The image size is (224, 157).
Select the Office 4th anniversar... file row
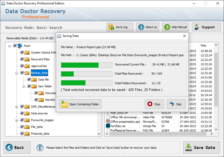point(160,117)
